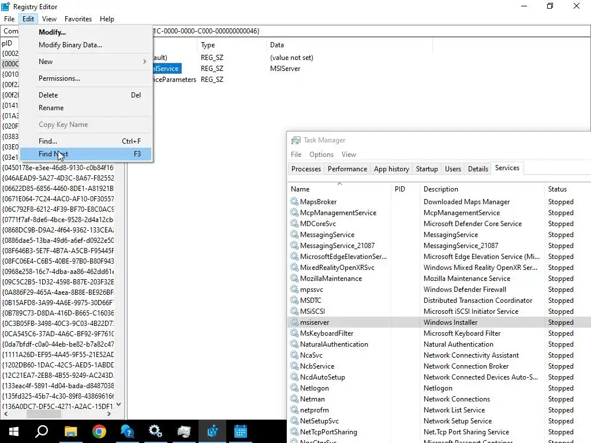Click the MixedRealityOpenXRSvc service icon
Image resolution: width=591 pixels, height=443 pixels.
(x=294, y=267)
